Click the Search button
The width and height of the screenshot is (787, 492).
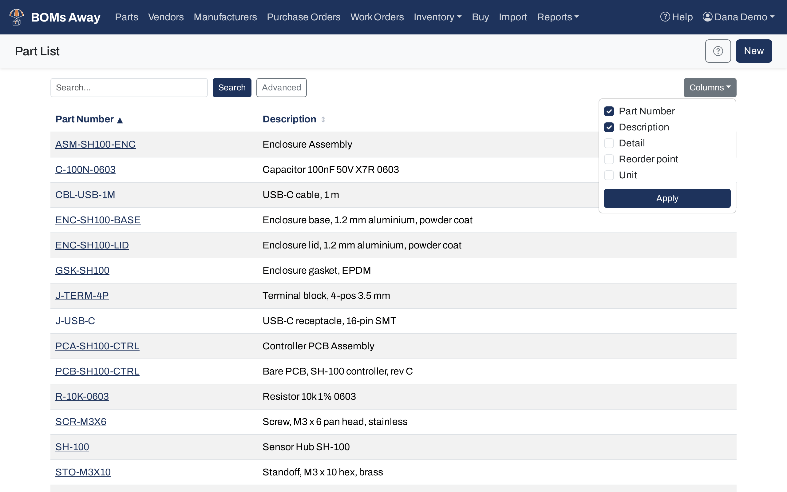[232, 88]
